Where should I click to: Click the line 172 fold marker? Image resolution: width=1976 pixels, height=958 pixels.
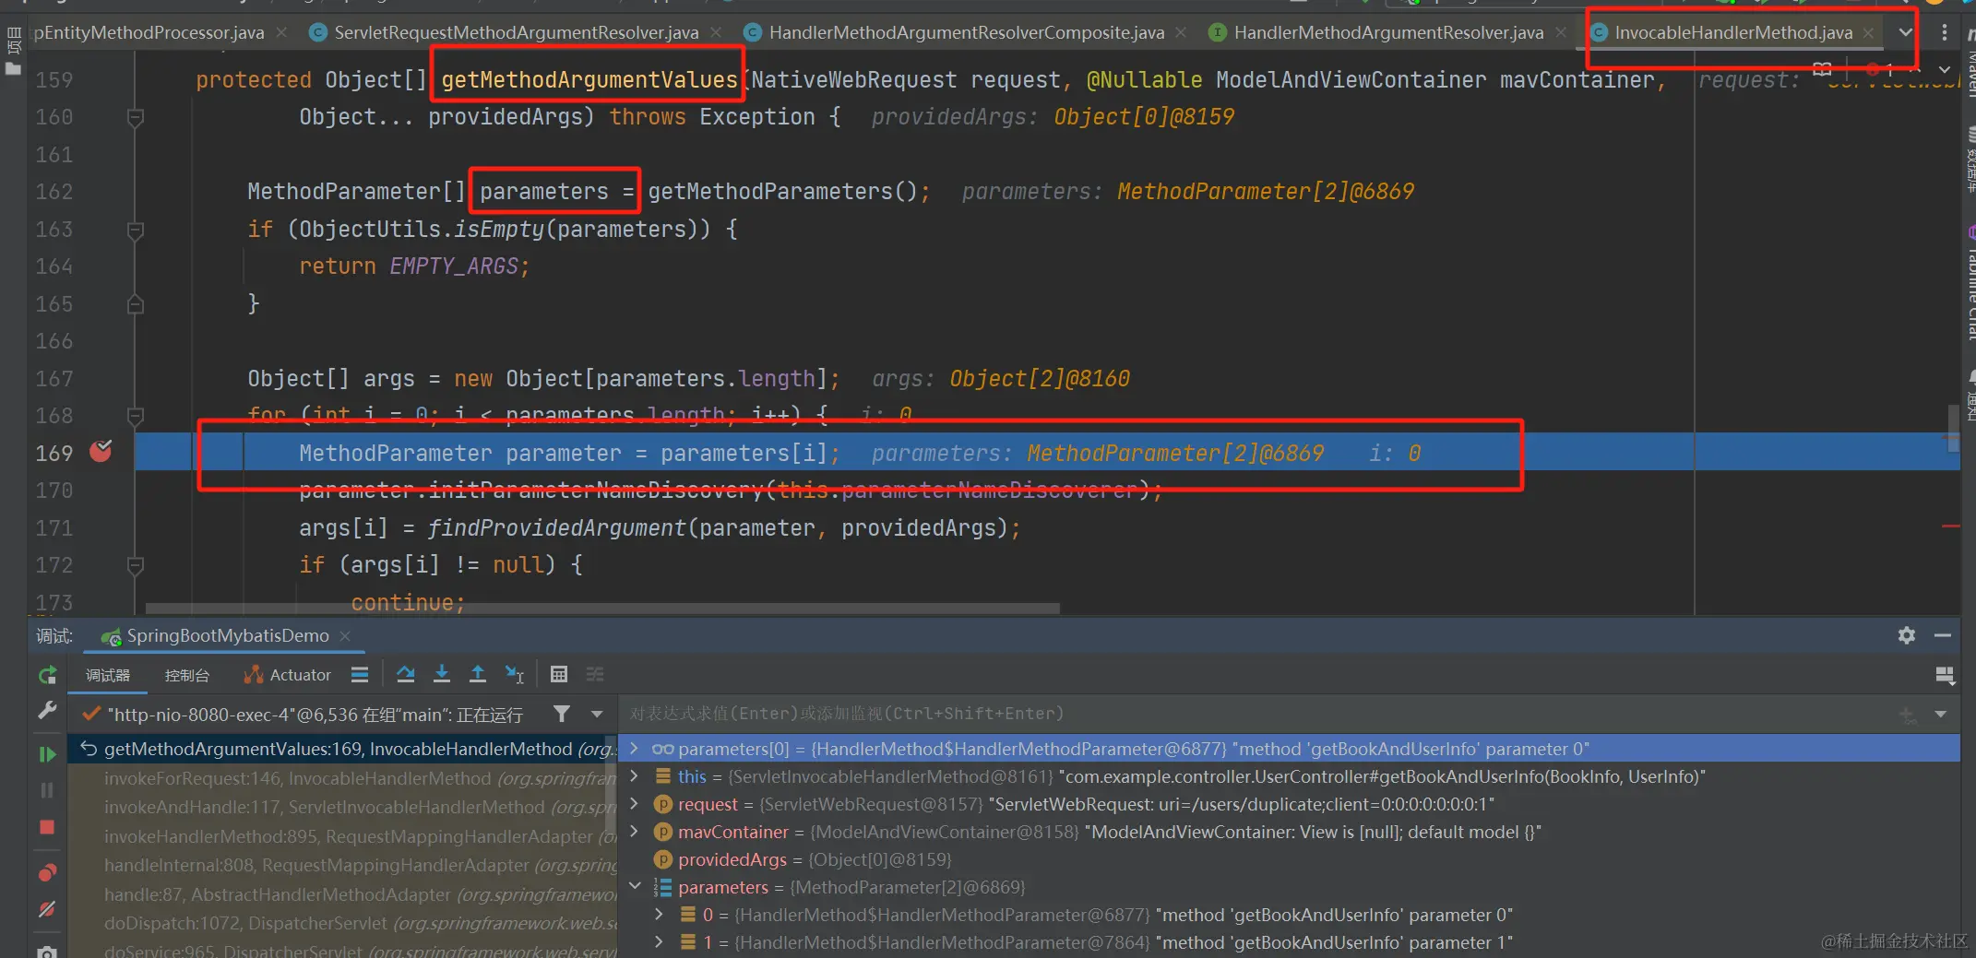(x=136, y=565)
